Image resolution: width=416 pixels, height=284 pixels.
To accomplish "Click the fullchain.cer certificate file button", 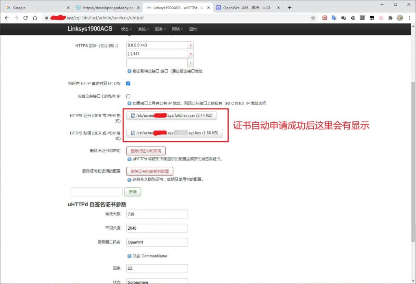I will click(171, 115).
